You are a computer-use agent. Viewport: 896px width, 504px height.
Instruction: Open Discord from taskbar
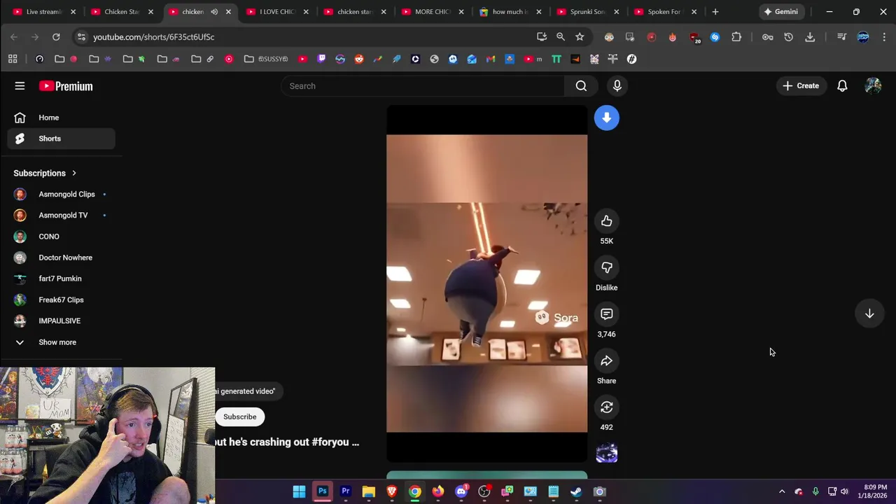tap(461, 491)
